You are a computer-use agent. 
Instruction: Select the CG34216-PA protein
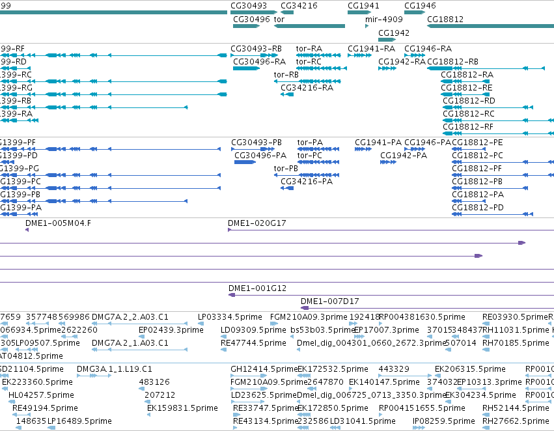pyautogui.click(x=287, y=188)
